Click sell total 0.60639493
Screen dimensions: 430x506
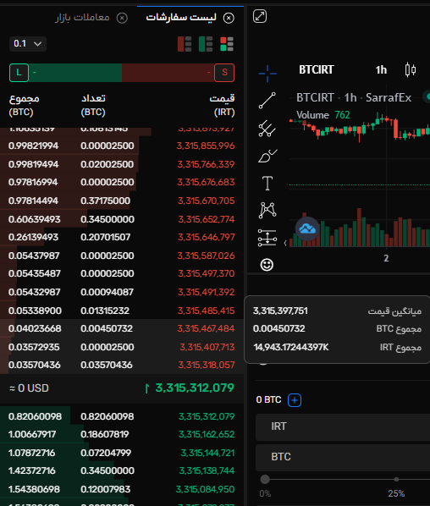(35, 219)
